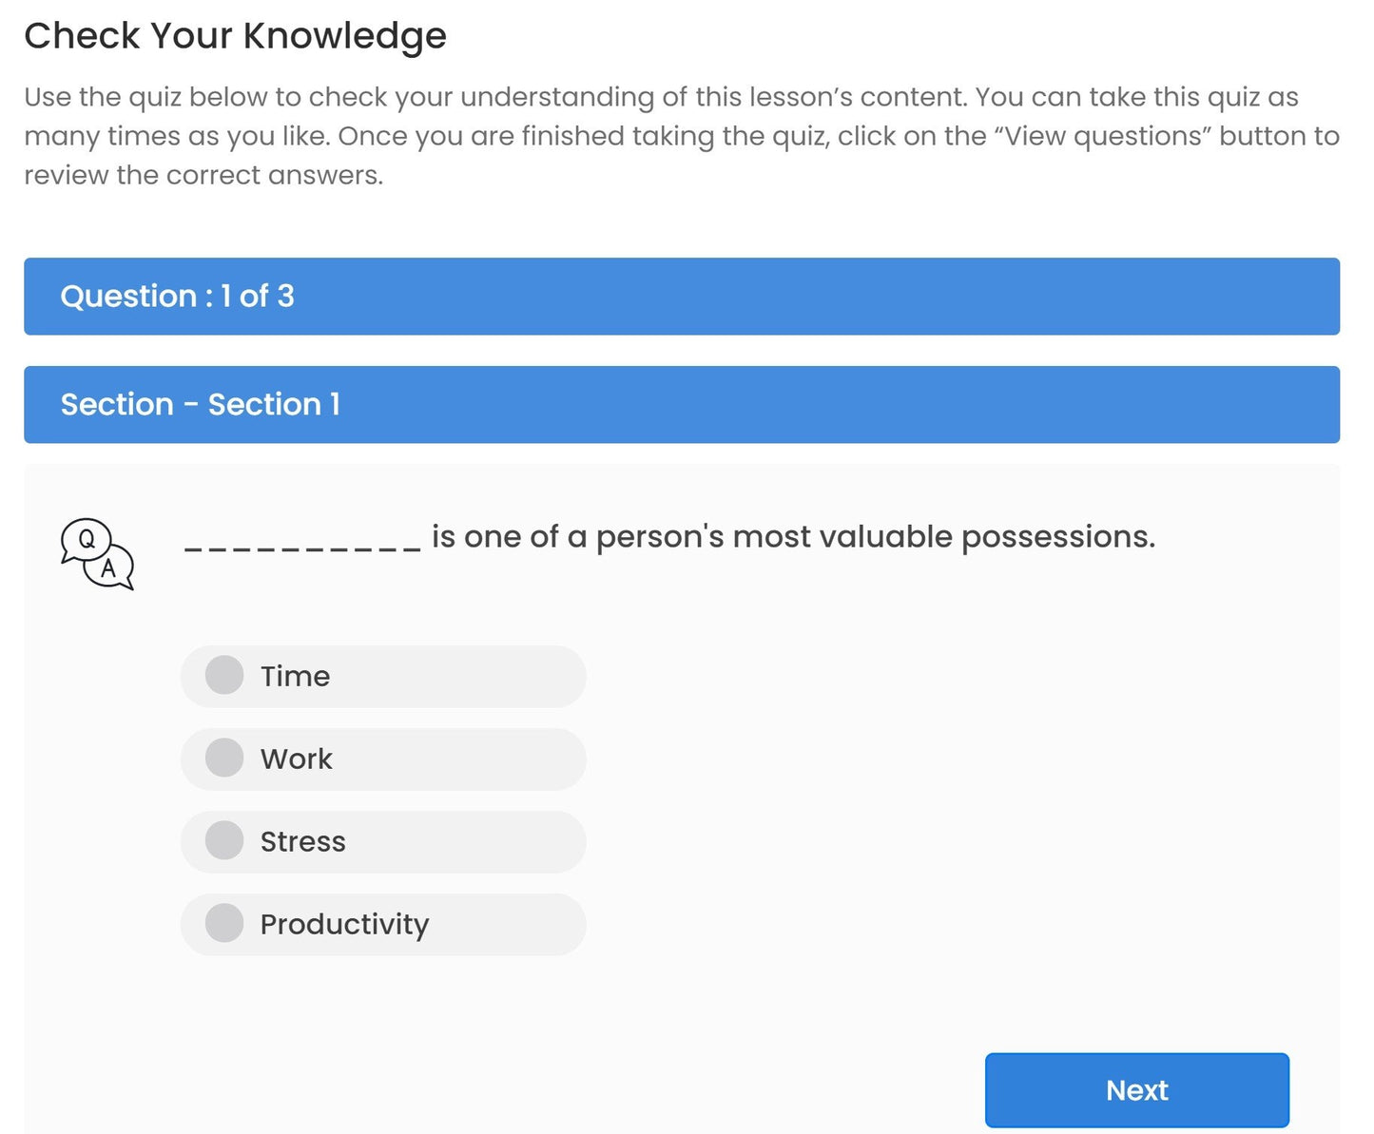1374x1134 pixels.
Task: Pick the Stress radio button circle
Action: [x=224, y=840]
